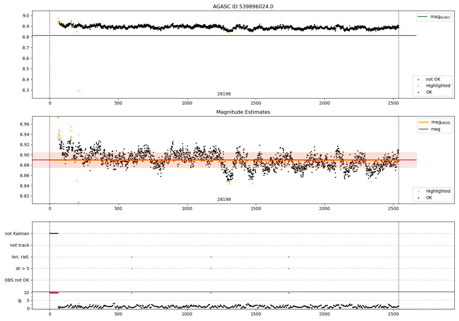
Task: Click the orange mag OBSID legend line
Action: (424, 122)
